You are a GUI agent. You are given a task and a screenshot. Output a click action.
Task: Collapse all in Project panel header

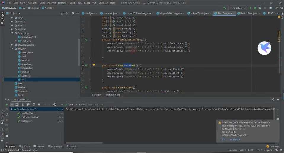click(67, 13)
